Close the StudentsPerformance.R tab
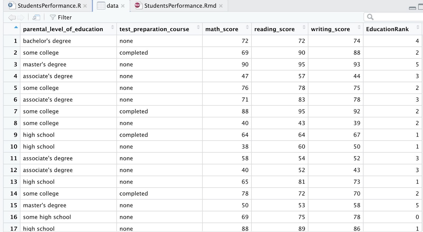The width and height of the screenshot is (423, 232). [x=85, y=6]
